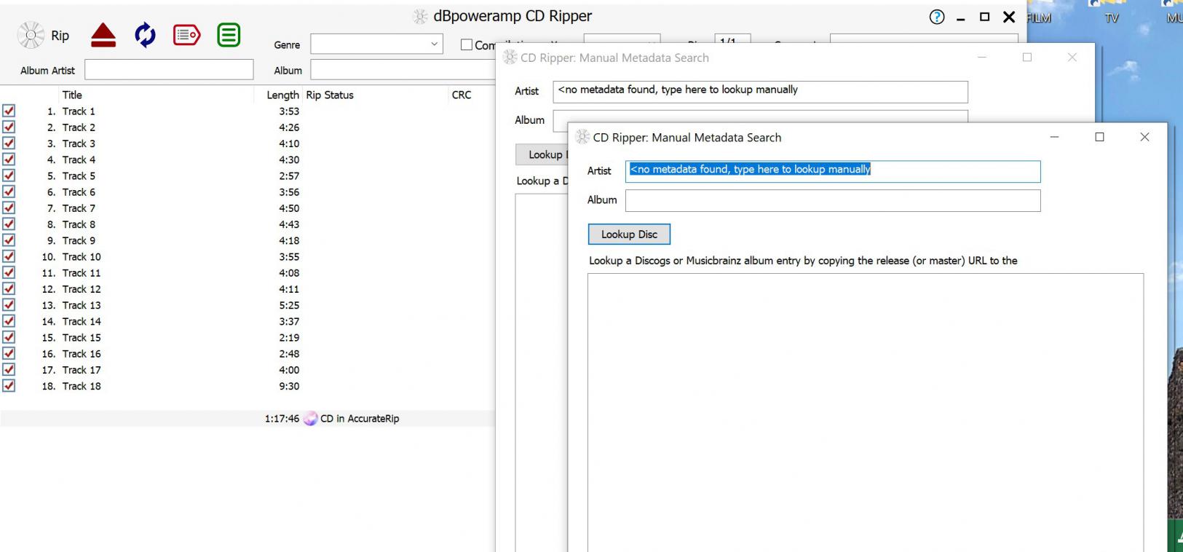Image resolution: width=1183 pixels, height=552 pixels.
Task: Click the AccurateRip disc status icon
Action: [310, 419]
